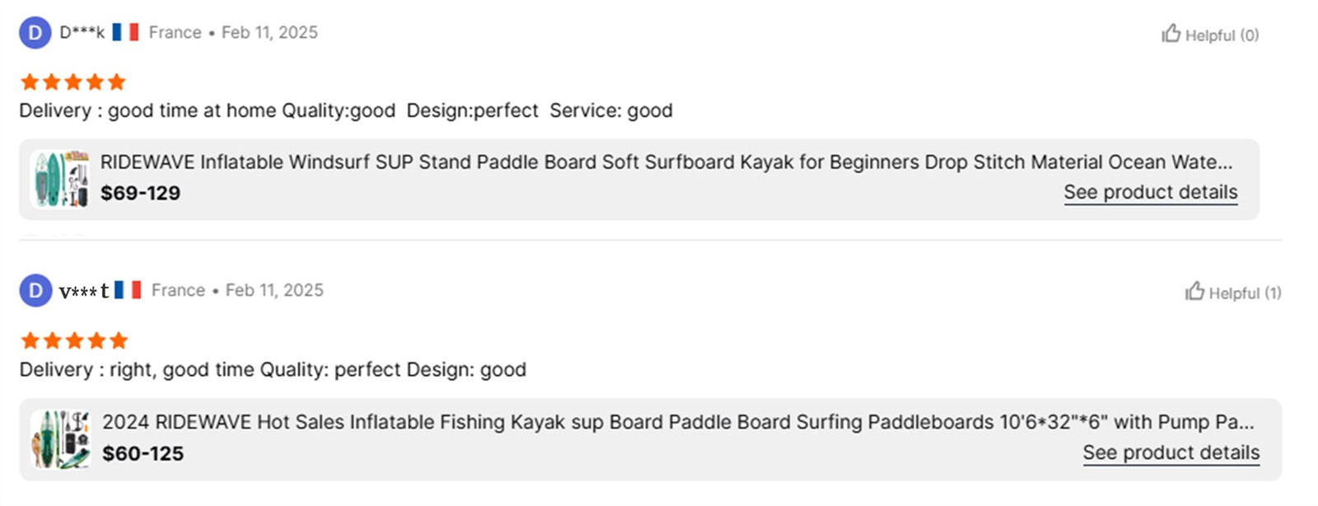Click the avatar of reviewer v***t
1318x506 pixels.
(x=35, y=291)
